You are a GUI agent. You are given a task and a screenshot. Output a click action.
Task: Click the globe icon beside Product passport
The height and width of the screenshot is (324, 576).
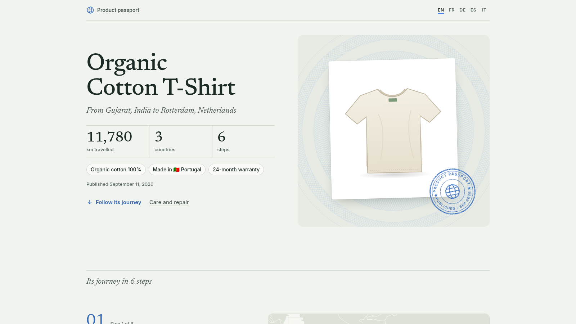(x=90, y=10)
